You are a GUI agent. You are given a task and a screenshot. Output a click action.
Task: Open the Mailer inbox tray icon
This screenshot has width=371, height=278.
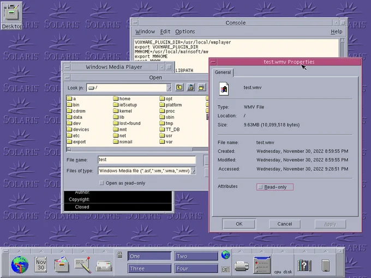(x=104, y=266)
